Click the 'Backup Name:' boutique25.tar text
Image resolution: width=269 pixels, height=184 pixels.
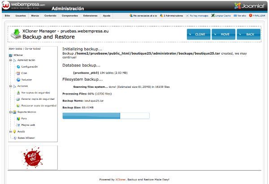(83, 101)
